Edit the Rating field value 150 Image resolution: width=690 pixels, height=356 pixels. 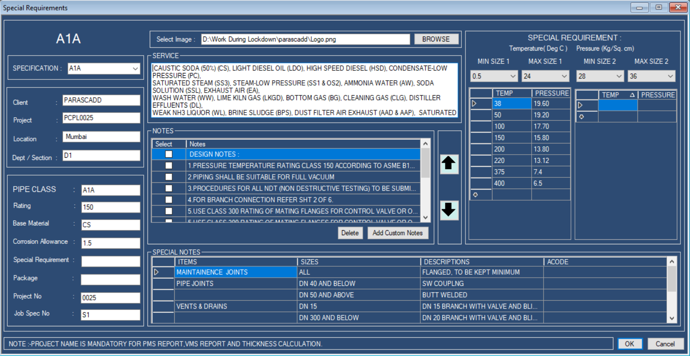tap(110, 207)
